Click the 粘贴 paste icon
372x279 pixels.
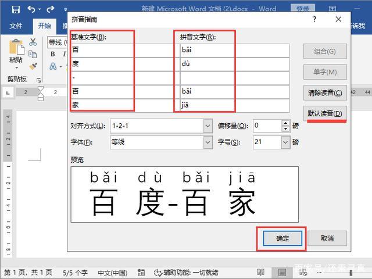16,46
